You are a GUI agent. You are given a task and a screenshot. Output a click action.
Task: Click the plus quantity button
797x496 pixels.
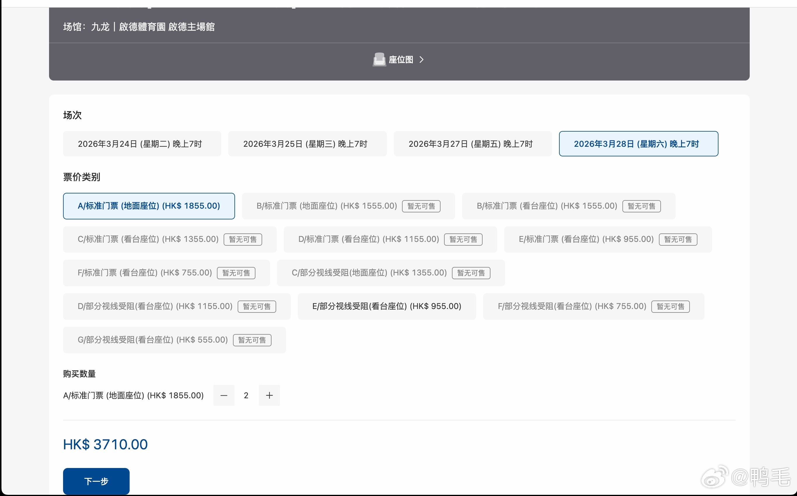[x=269, y=395]
